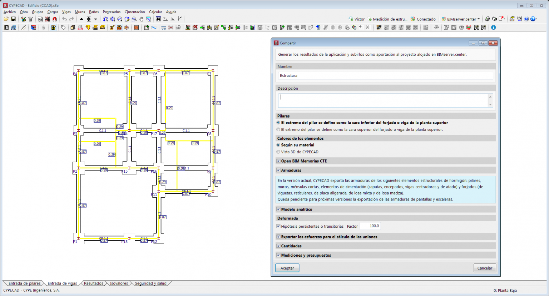Viewport: 549px width, 296px height.
Task: Uncheck the Armaduras checkbox
Action: tap(278, 171)
